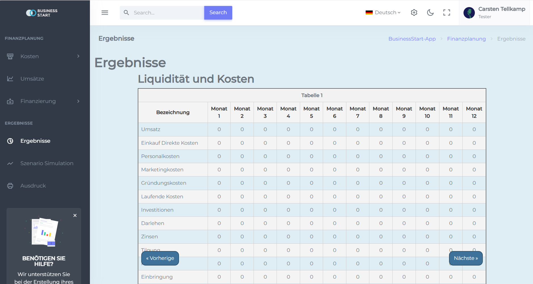
Task: Select the Ergebnisse pie chart icon
Action: point(10,141)
